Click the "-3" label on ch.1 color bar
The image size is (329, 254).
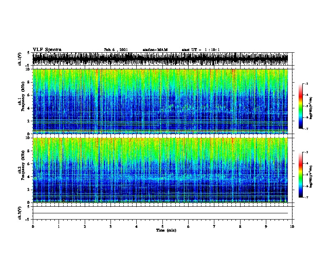(307, 83)
